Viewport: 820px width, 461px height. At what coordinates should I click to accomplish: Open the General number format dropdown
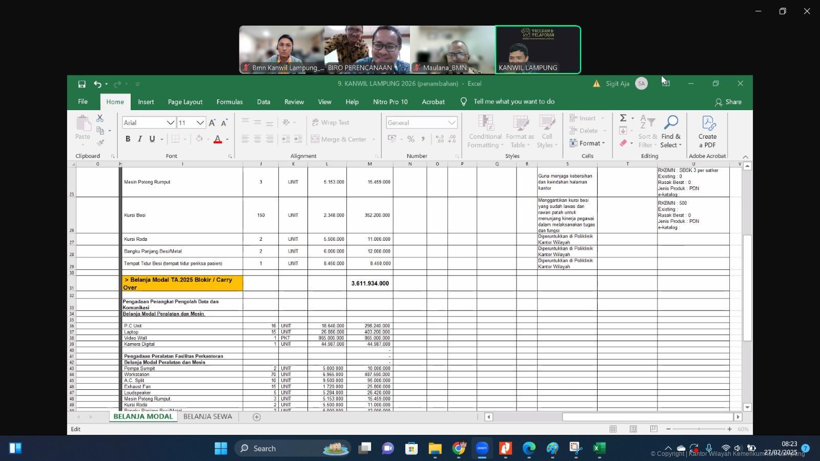[452, 122]
